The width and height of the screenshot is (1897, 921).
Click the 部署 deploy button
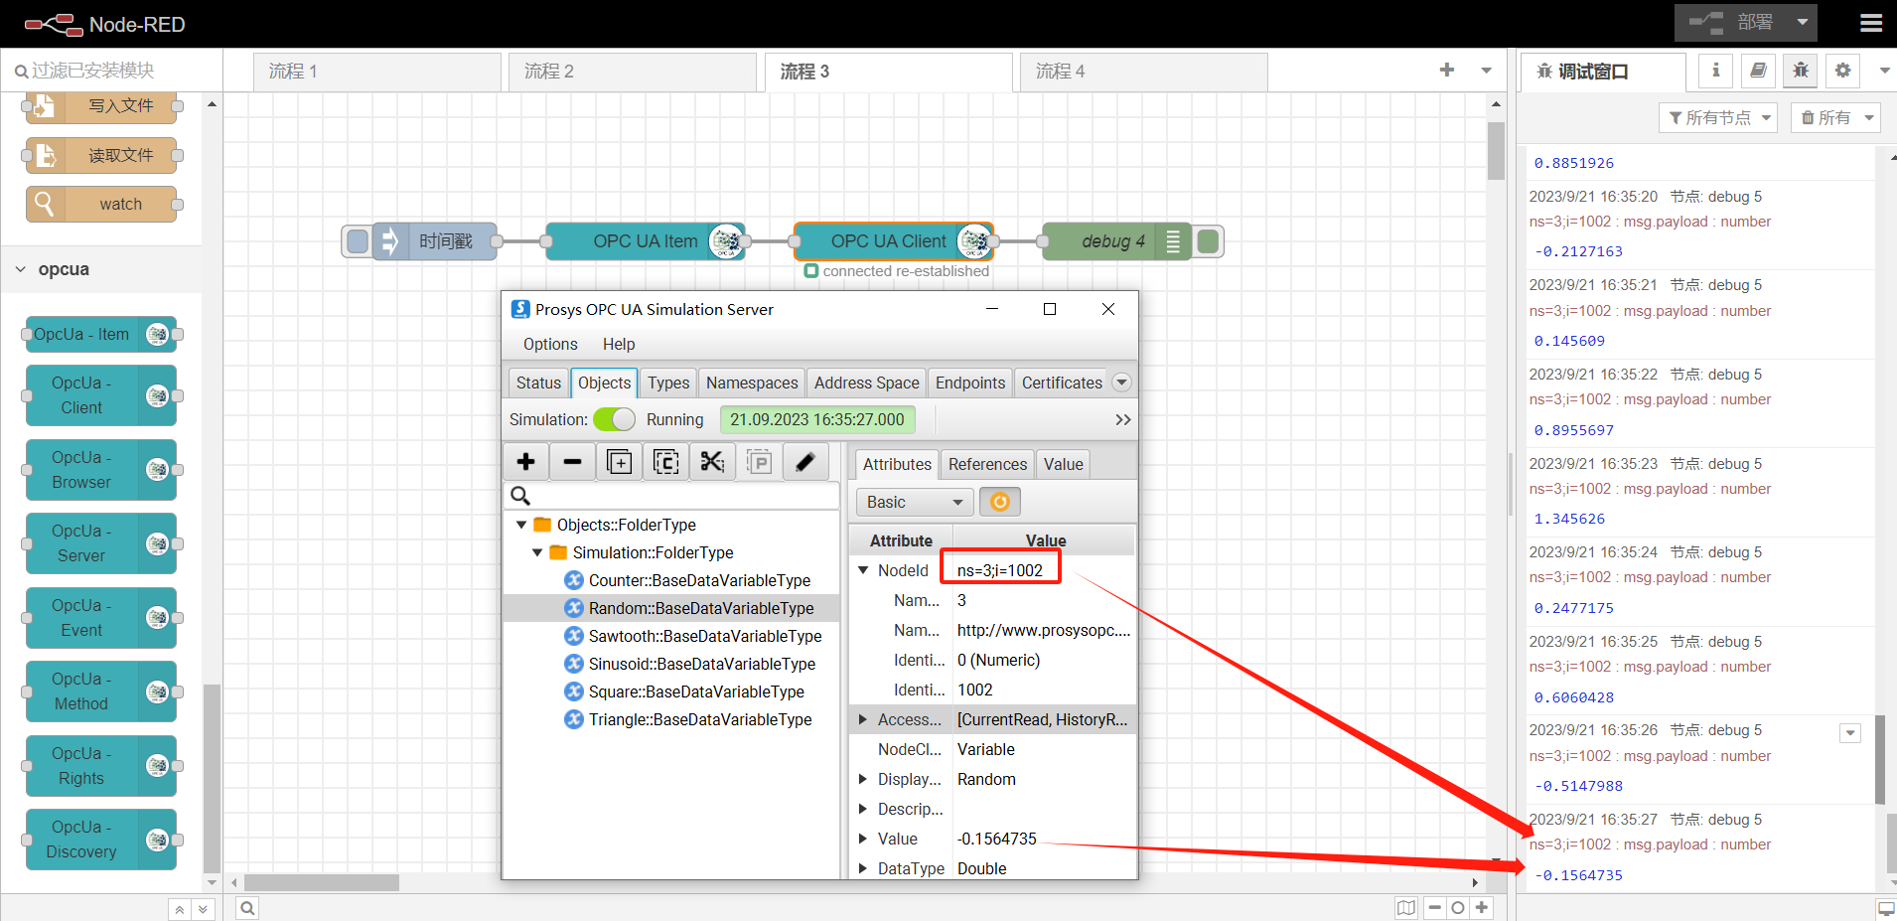coord(1731,22)
